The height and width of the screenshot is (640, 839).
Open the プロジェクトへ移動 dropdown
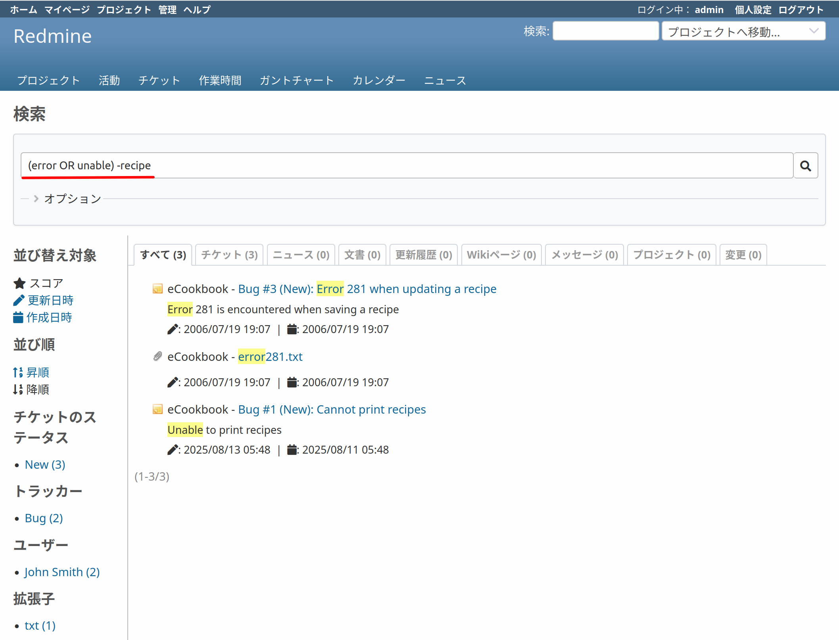(743, 31)
